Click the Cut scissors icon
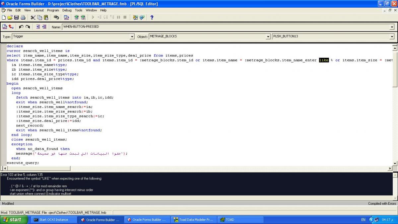This screenshot has height=224, width=398. [x=33, y=17]
